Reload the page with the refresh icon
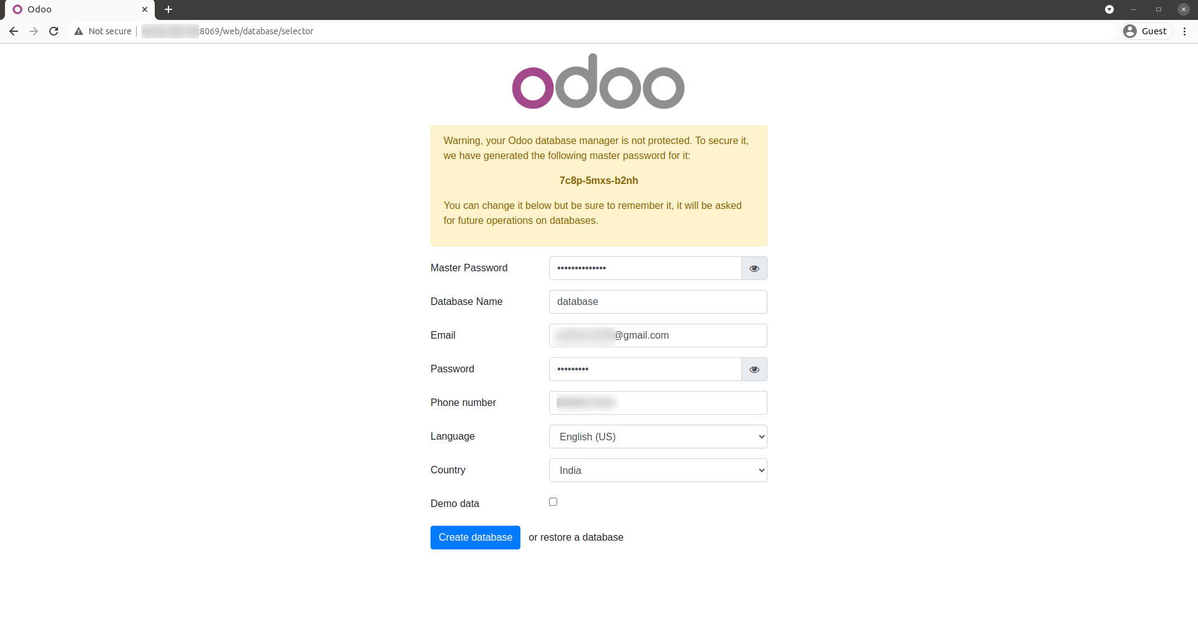The image size is (1198, 628). [x=54, y=31]
